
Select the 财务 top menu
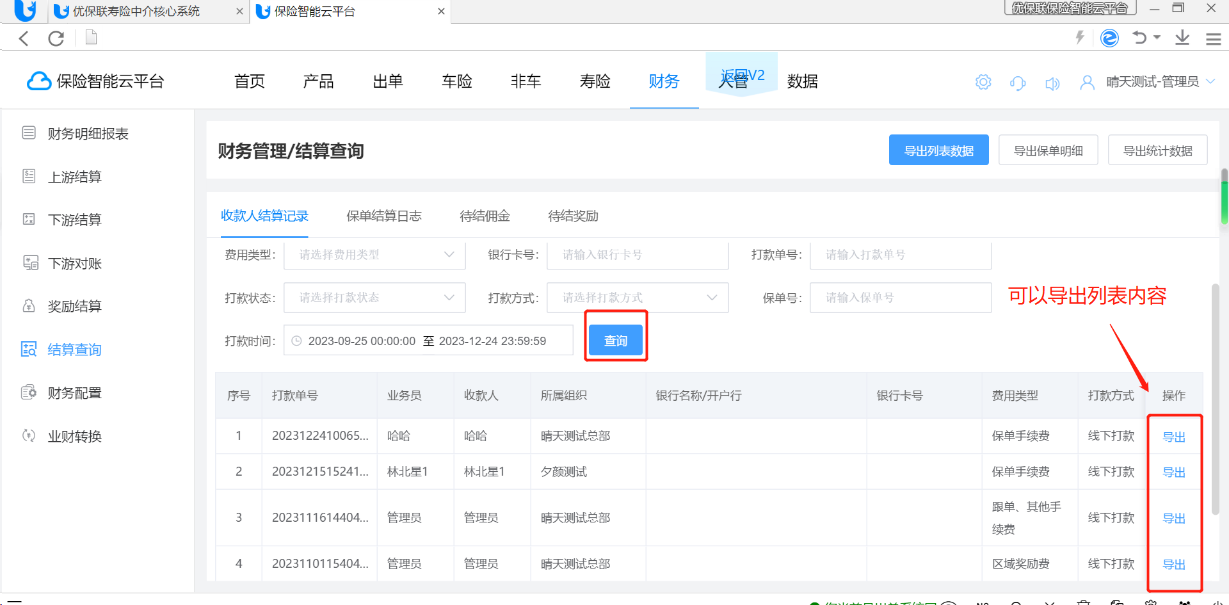pyautogui.click(x=664, y=81)
